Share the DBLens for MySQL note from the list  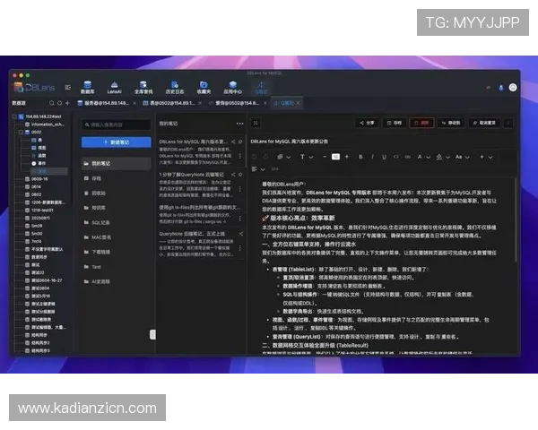233,142
